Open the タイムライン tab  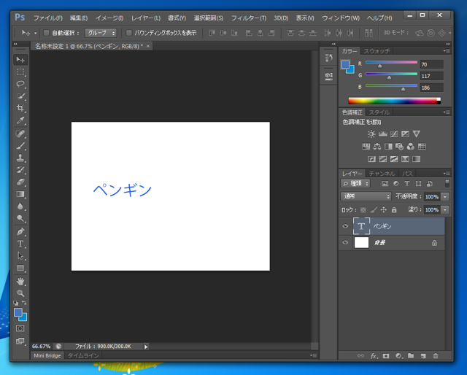(x=83, y=355)
